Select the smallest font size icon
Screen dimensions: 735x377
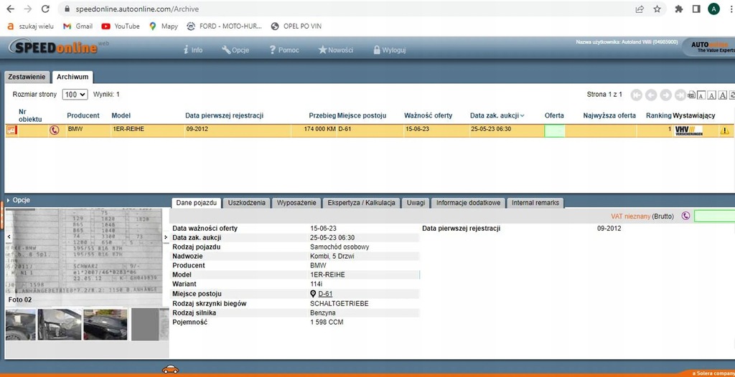point(701,95)
